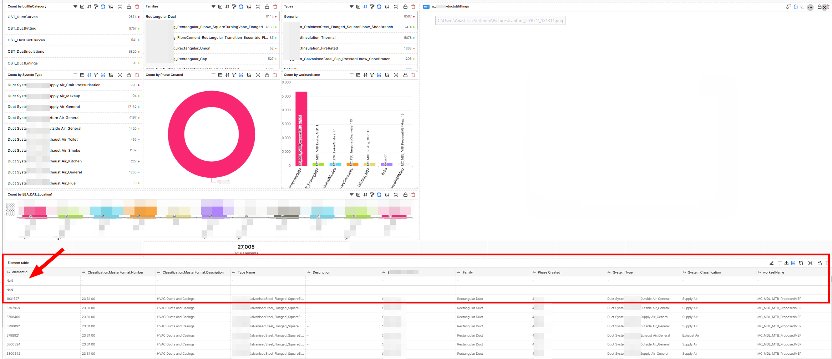Toggle lock on Count by EBA_DAT_Location1 panel
This screenshot has height=359, width=832.
click(405, 194)
